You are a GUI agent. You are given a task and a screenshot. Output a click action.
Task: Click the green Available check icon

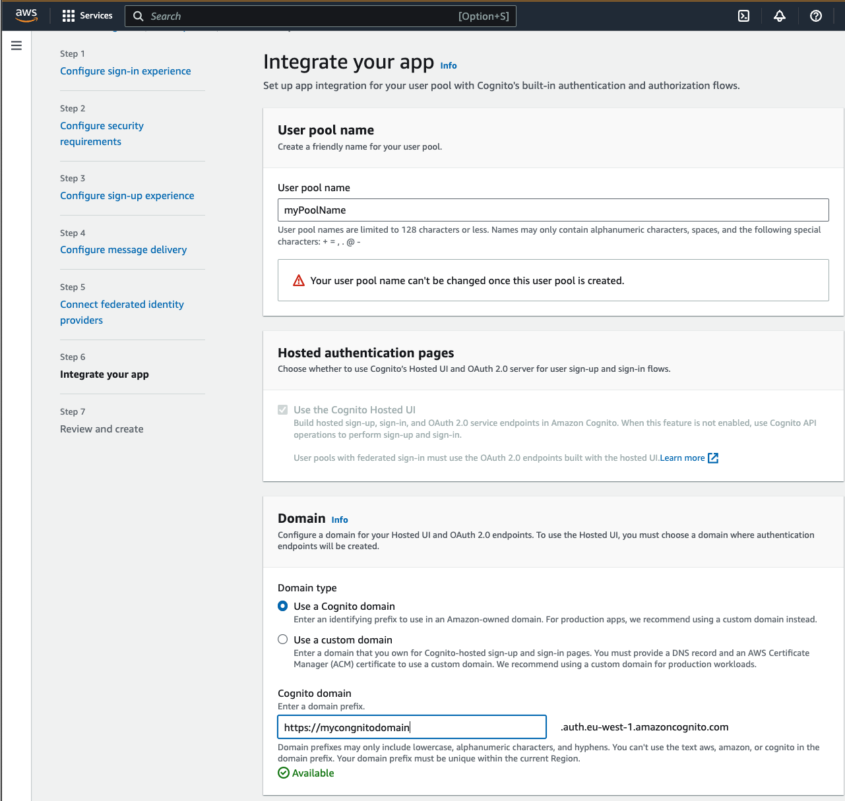click(x=284, y=773)
